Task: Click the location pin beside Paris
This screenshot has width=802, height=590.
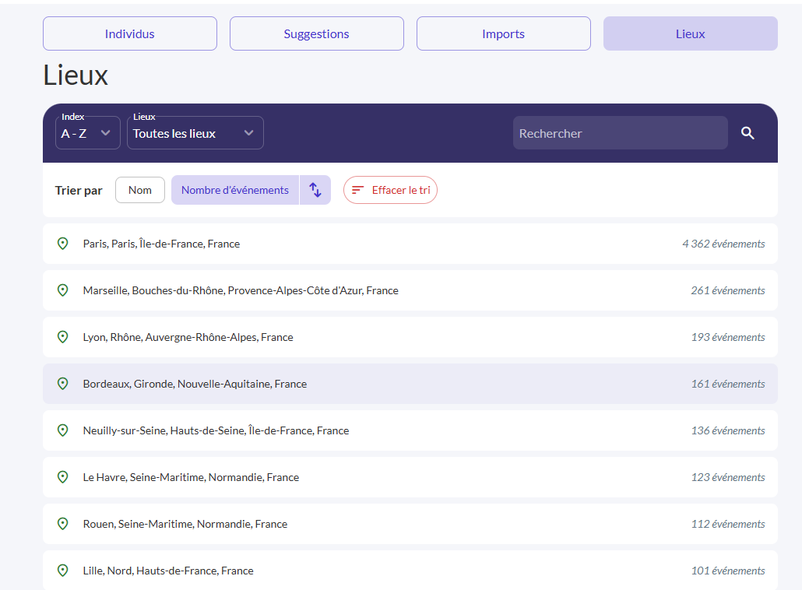Action: (62, 244)
